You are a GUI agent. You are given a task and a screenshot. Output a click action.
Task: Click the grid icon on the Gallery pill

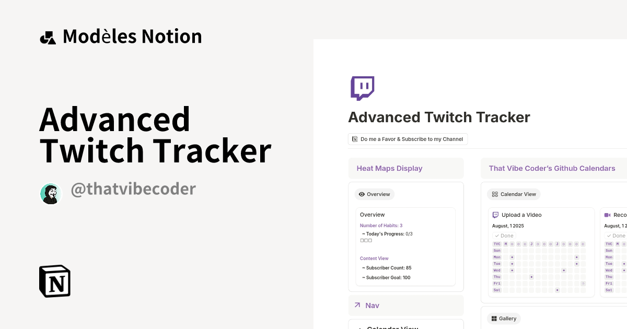coord(494,319)
